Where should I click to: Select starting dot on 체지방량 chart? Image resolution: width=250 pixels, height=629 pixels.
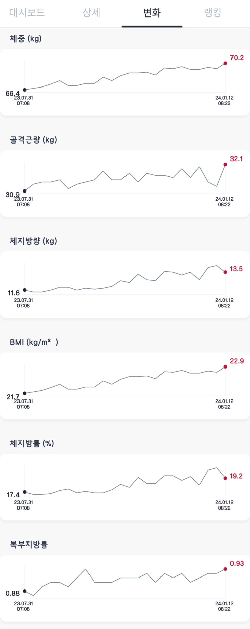[25, 290]
